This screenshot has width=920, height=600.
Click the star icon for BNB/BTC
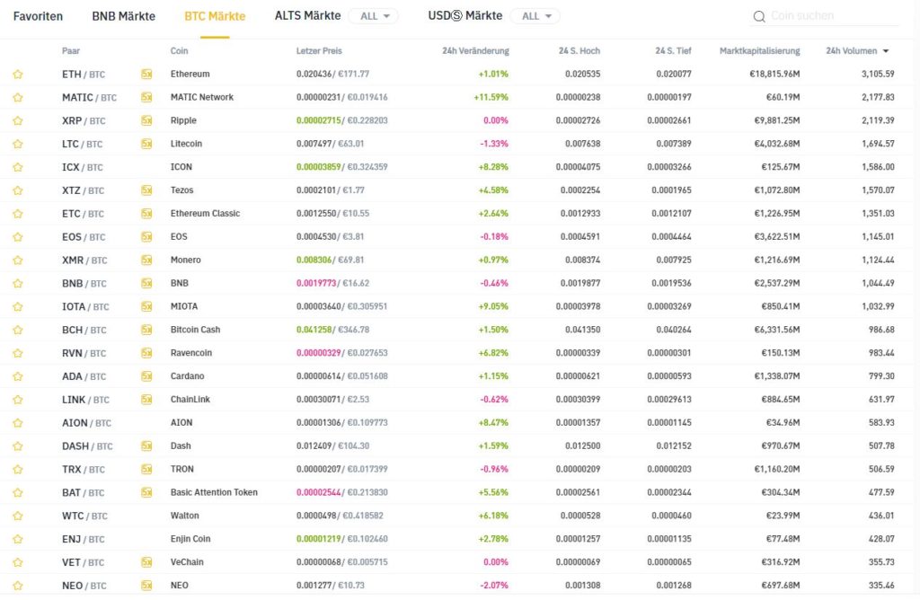pos(18,283)
